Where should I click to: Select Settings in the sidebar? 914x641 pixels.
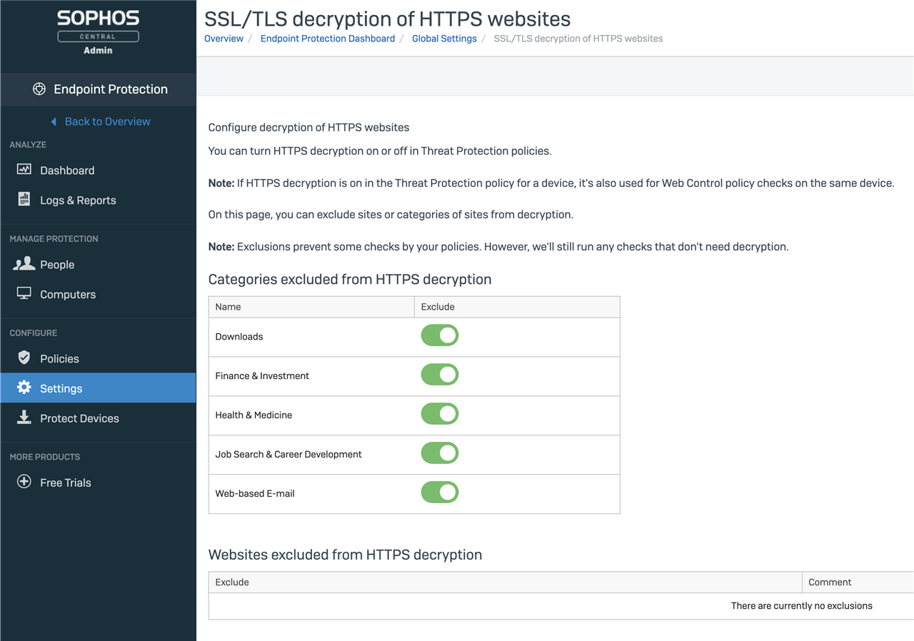point(98,388)
